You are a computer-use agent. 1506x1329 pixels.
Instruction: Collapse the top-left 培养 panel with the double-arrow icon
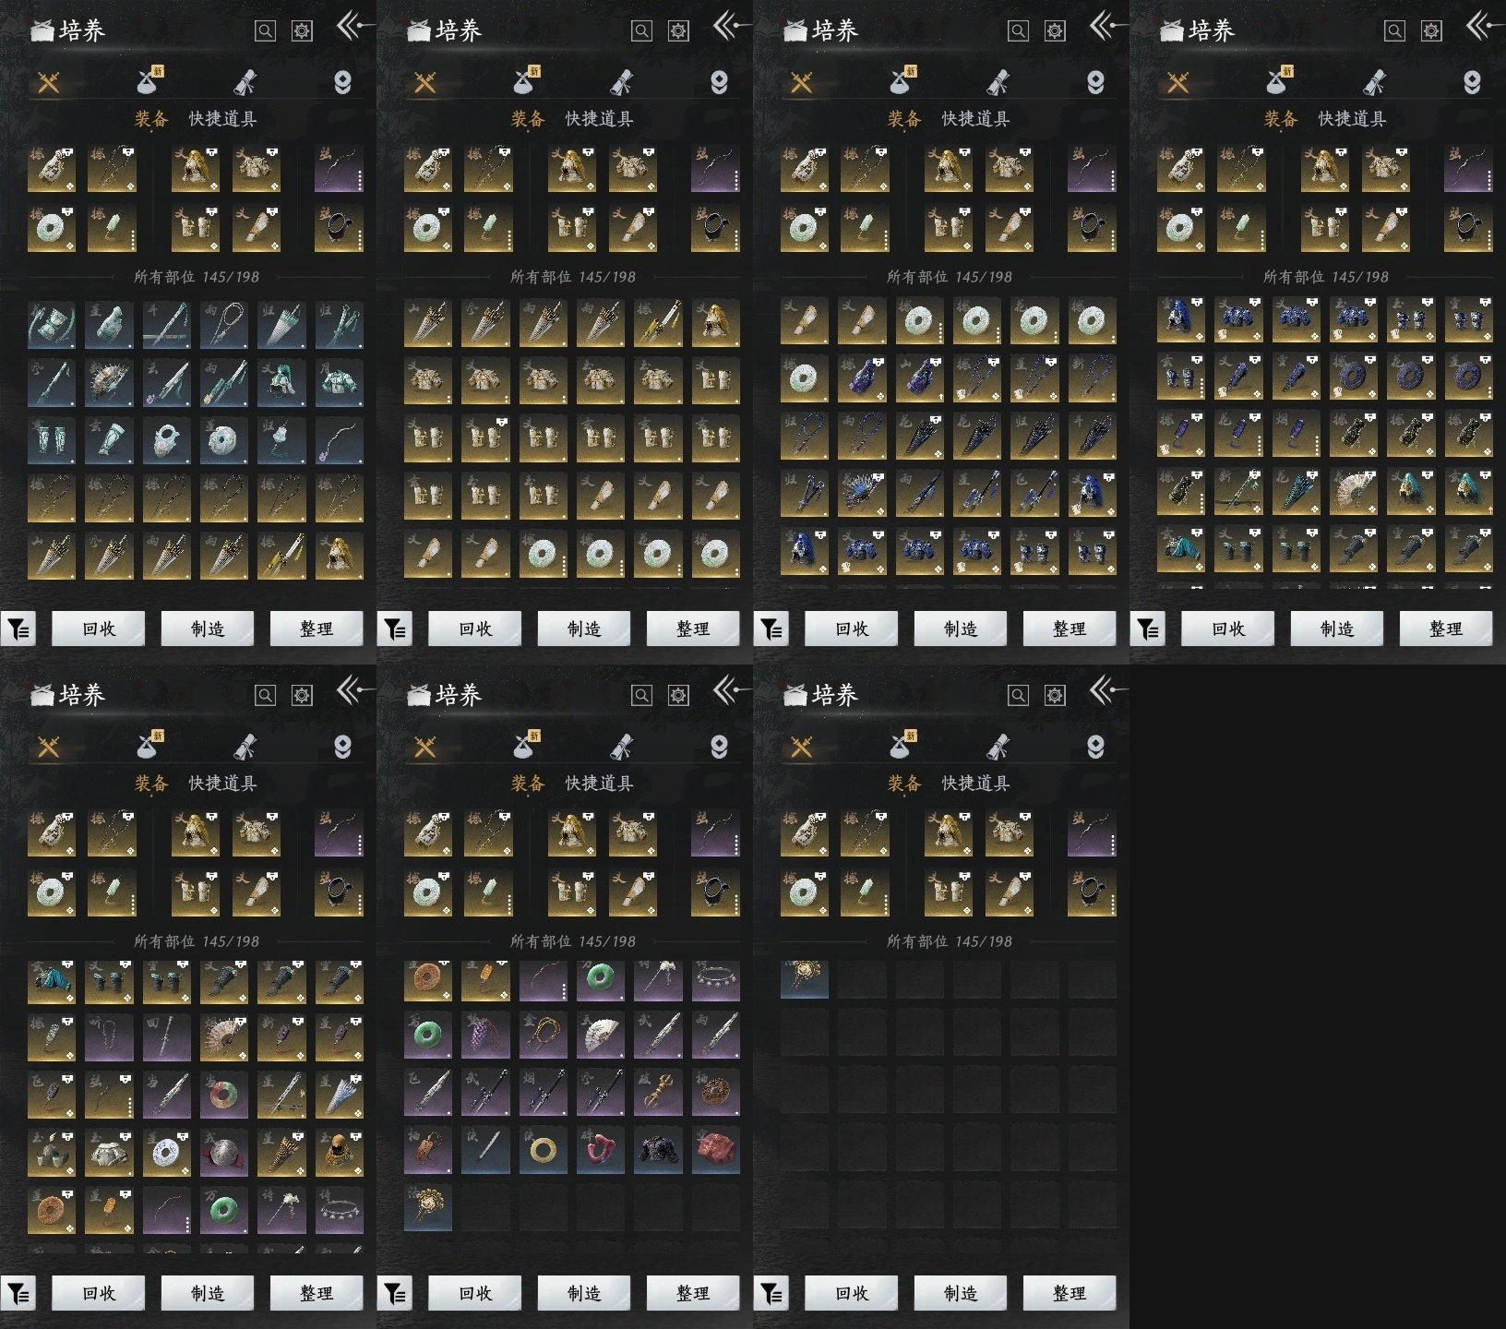[x=353, y=26]
